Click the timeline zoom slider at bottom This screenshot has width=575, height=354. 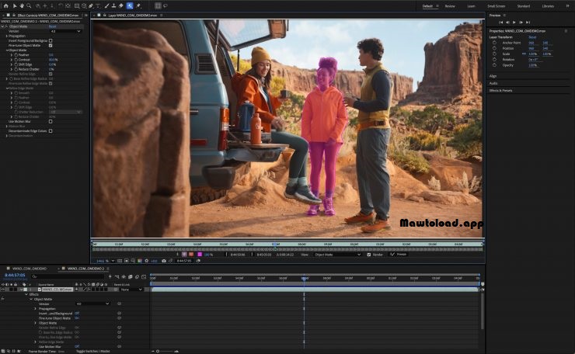point(166,351)
